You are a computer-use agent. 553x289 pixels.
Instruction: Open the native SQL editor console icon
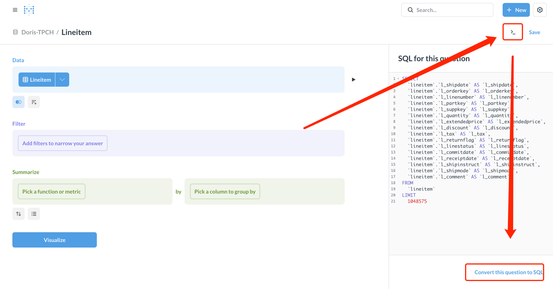click(x=512, y=32)
